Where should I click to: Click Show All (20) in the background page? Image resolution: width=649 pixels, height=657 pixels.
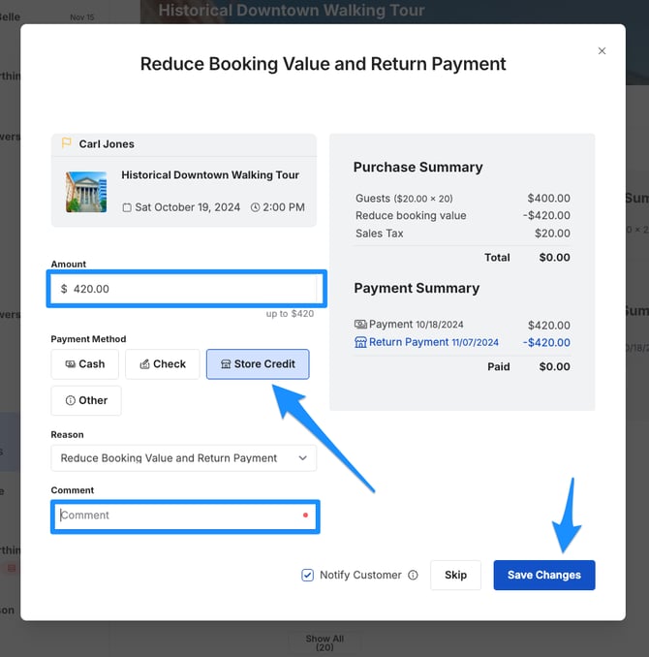[x=324, y=642]
